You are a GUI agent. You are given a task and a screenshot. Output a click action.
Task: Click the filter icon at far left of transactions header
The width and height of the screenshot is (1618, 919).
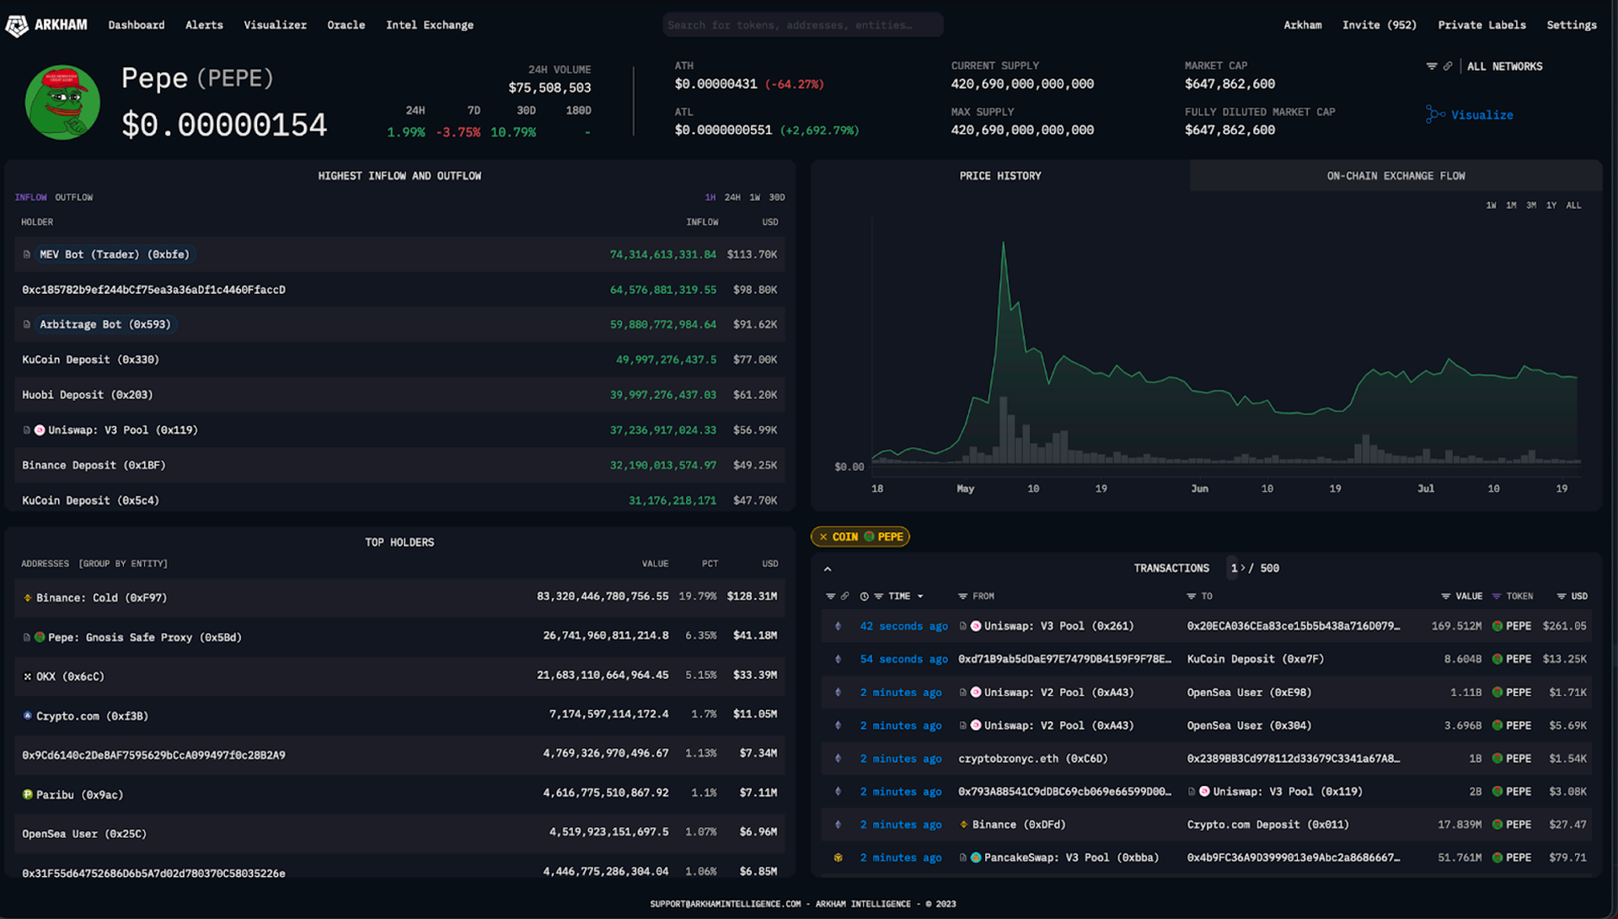[x=831, y=596]
